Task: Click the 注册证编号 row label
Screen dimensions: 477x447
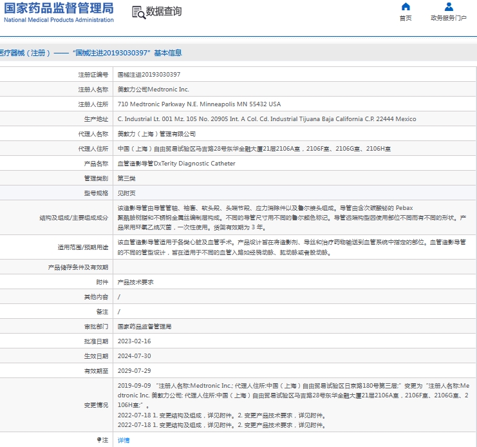Action: tap(93, 75)
